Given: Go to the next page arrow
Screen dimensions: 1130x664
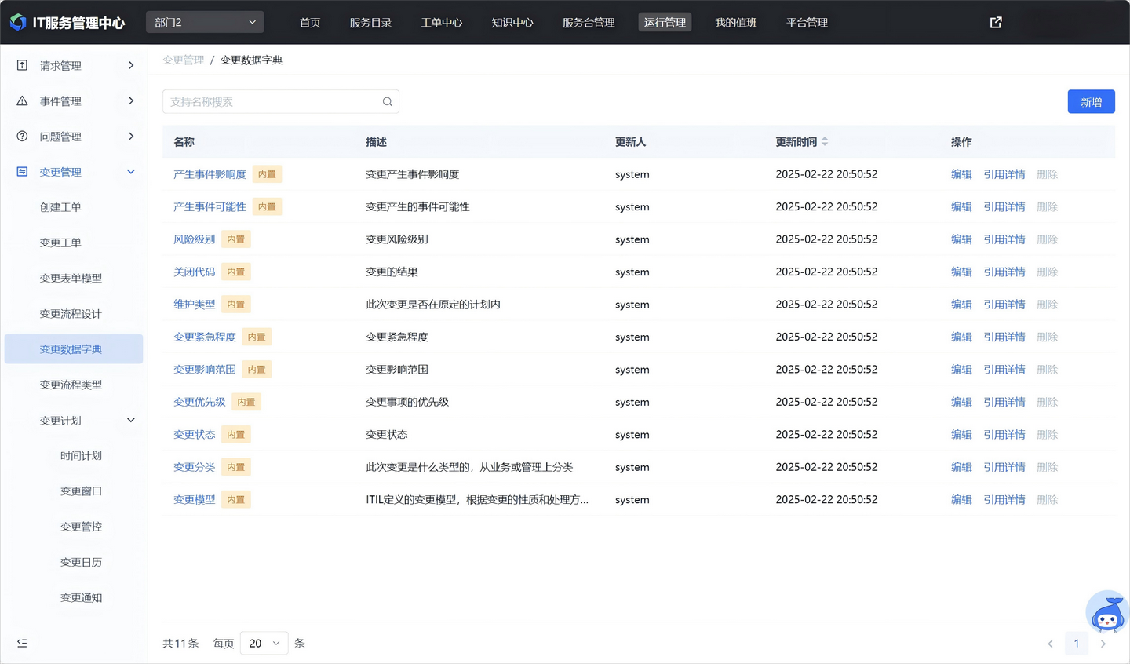Looking at the screenshot, I should [1103, 644].
